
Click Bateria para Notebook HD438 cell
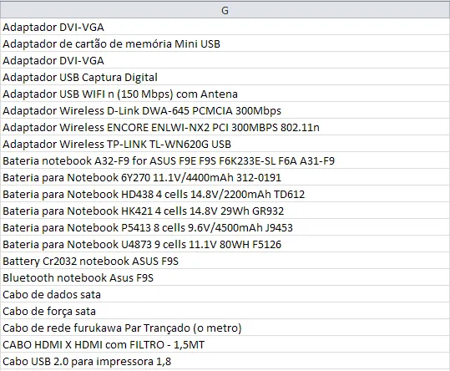coord(225,194)
